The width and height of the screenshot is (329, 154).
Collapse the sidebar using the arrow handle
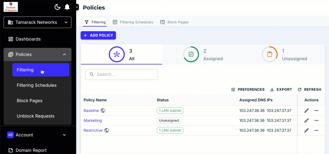[x=77, y=7]
